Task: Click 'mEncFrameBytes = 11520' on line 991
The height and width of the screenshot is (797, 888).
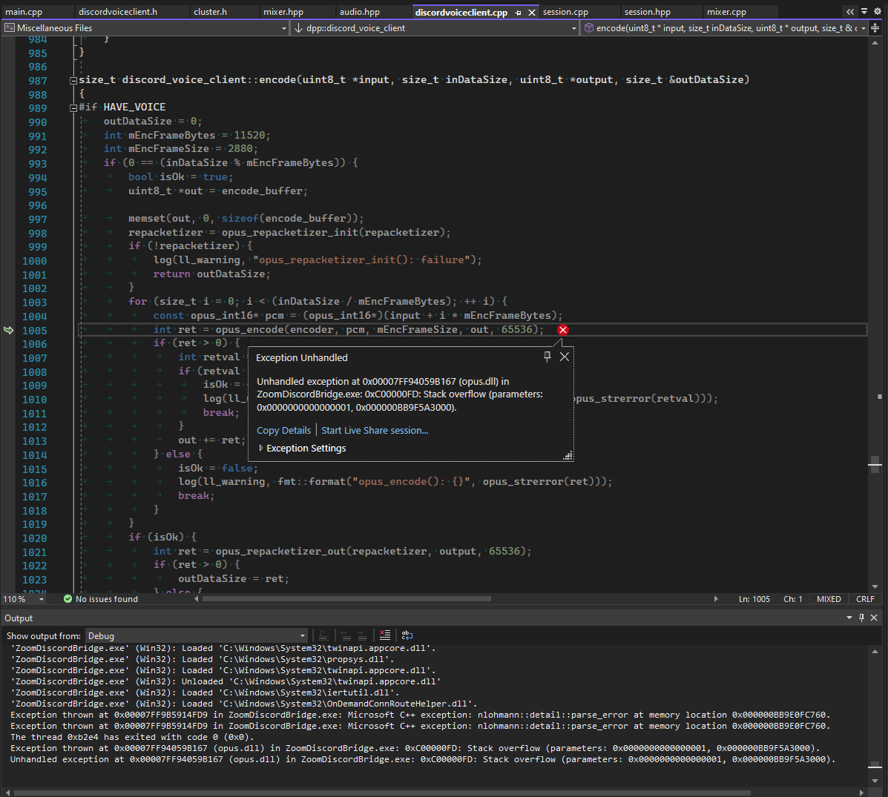Action: [197, 135]
